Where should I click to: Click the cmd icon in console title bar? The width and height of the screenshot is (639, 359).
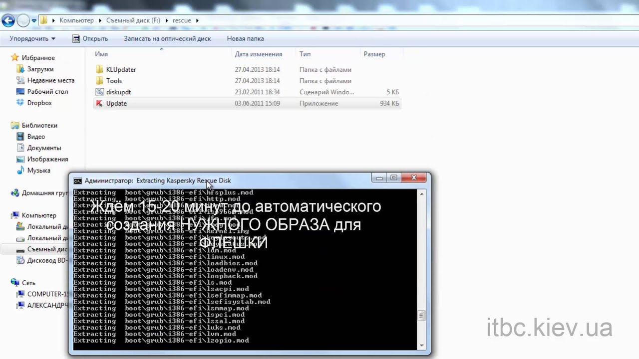pyautogui.click(x=78, y=180)
